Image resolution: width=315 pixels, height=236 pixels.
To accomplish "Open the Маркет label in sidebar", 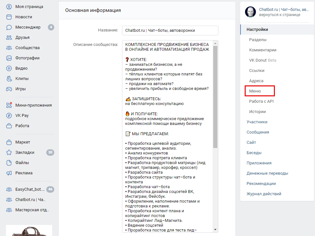I will pos(23,142).
